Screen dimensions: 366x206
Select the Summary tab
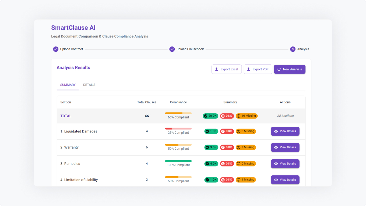[x=68, y=85]
